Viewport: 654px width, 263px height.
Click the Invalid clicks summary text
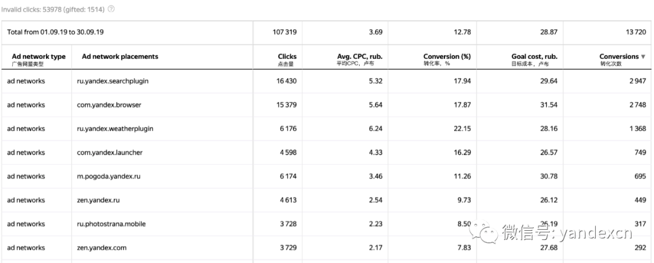[53, 10]
